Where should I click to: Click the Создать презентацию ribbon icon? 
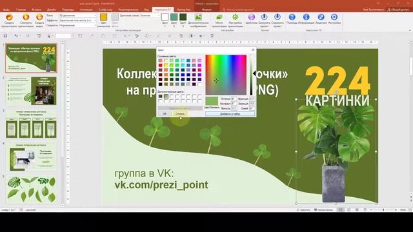click(9, 17)
